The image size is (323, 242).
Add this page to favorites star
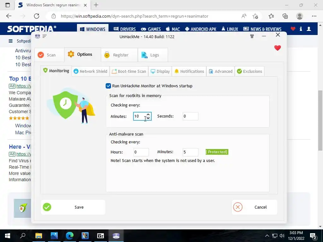[x=255, y=16]
